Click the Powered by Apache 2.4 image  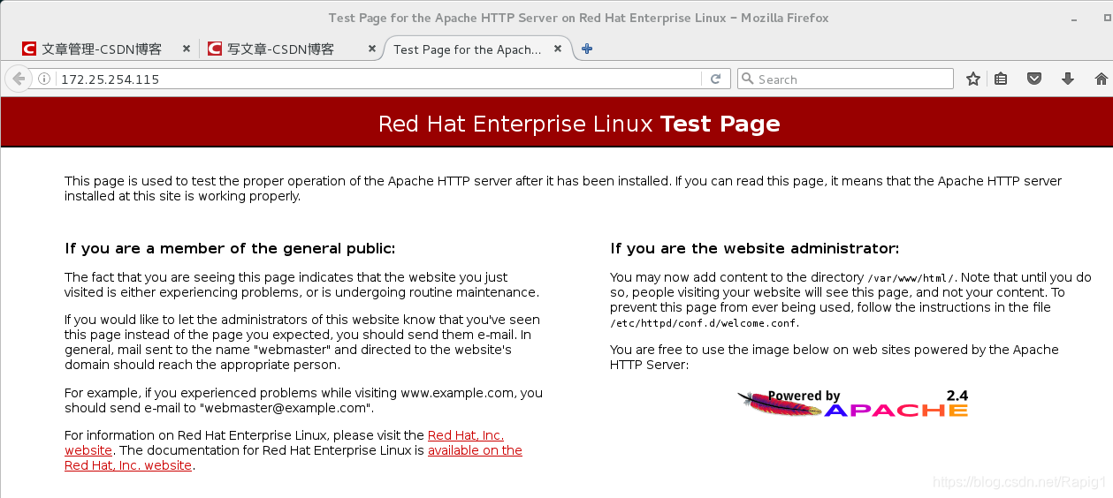click(853, 404)
